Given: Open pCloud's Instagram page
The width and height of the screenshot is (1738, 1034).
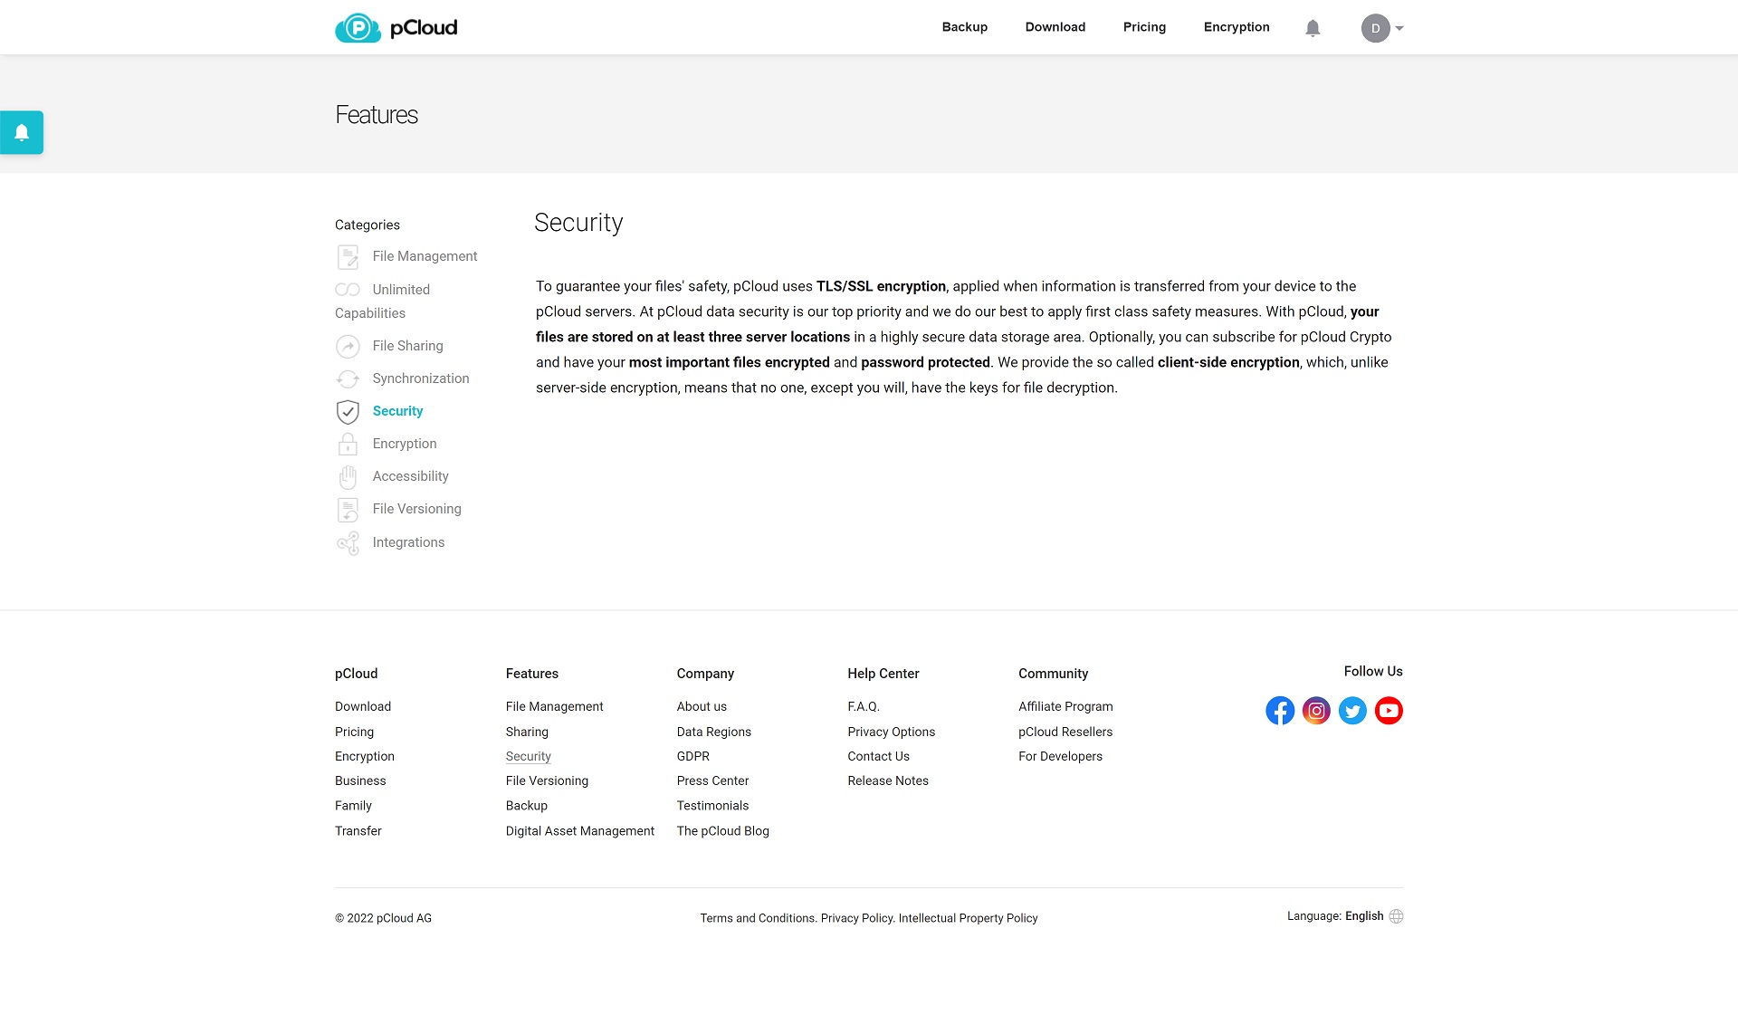Looking at the screenshot, I should click(x=1316, y=711).
